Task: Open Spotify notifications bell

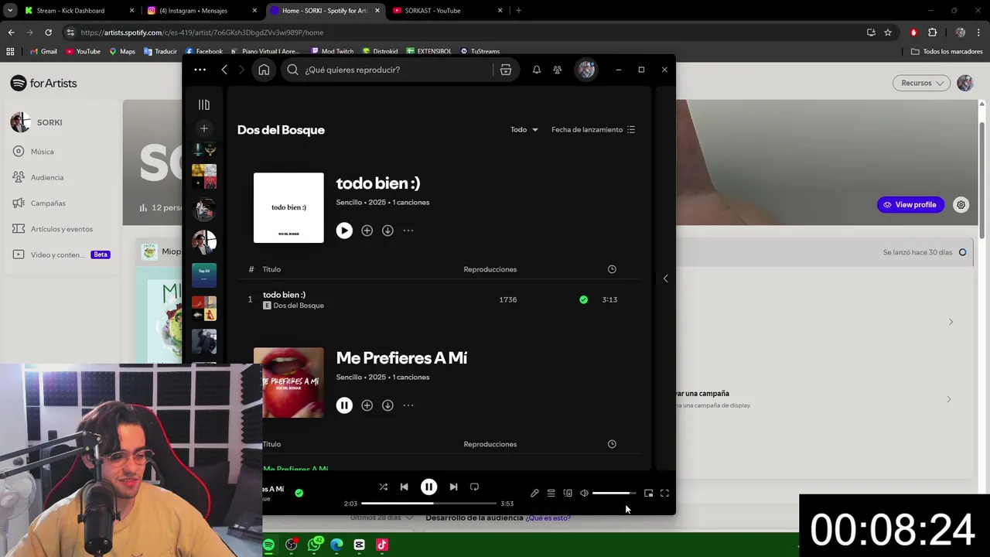Action: pos(536,70)
